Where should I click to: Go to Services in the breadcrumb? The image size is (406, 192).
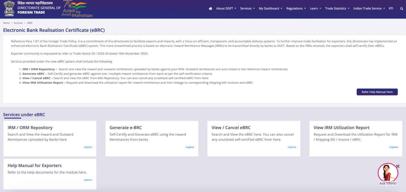18,23
